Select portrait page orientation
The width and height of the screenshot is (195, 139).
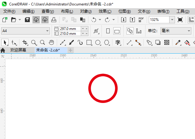click(x=108, y=31)
